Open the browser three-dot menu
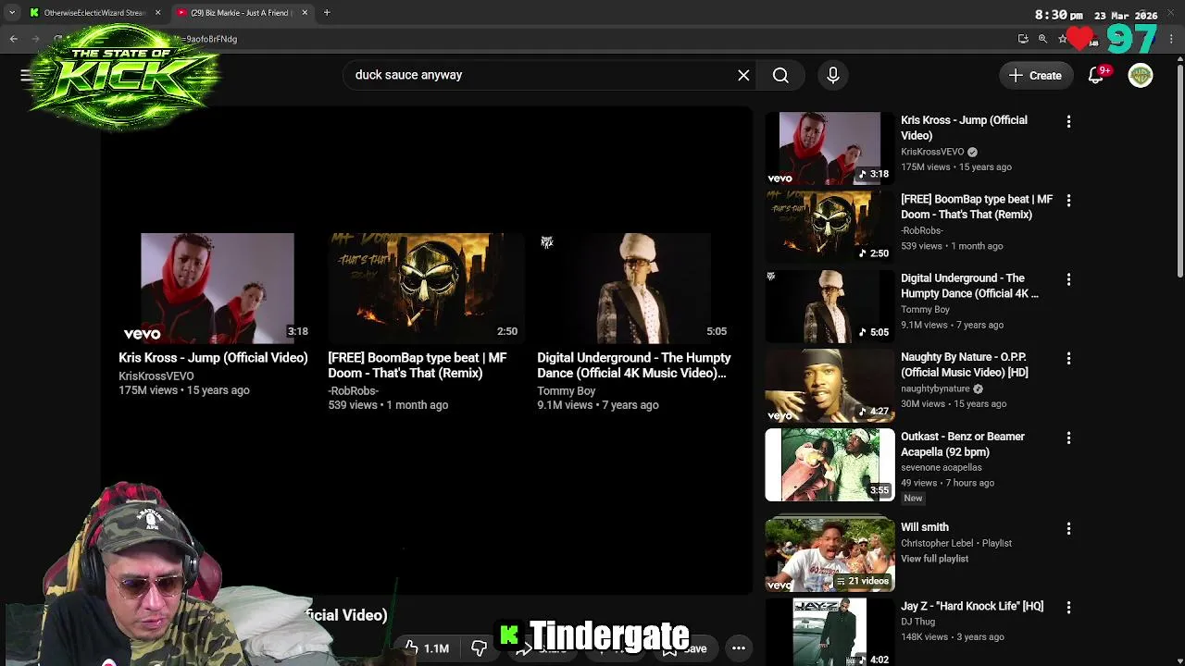The width and height of the screenshot is (1185, 666). (1172, 39)
